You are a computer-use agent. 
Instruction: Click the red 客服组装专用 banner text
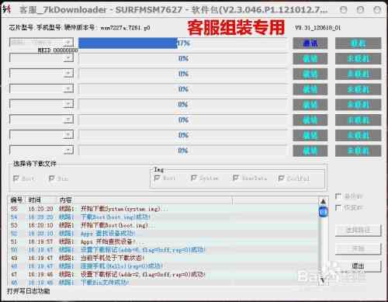coord(236,27)
